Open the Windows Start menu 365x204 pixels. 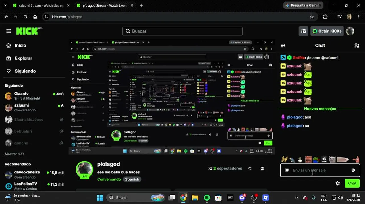point(100,197)
